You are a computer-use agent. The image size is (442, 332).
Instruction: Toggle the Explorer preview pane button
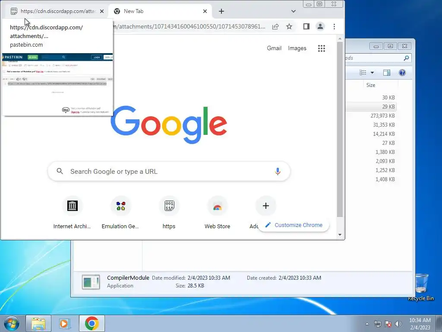386,73
